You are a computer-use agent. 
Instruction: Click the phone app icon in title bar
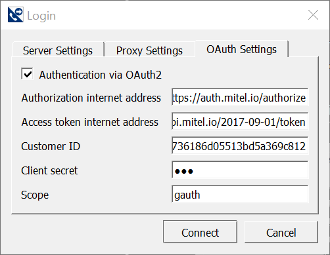(15, 14)
